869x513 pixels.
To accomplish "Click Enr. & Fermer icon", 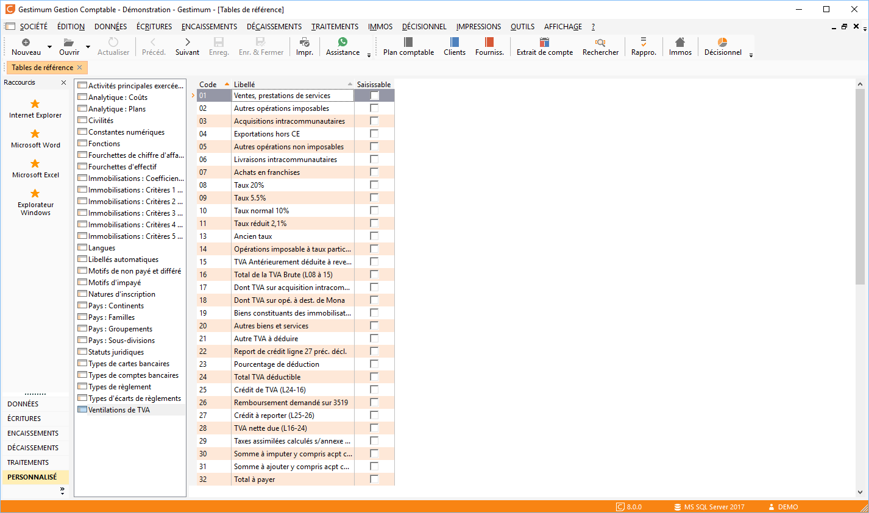I will [261, 42].
